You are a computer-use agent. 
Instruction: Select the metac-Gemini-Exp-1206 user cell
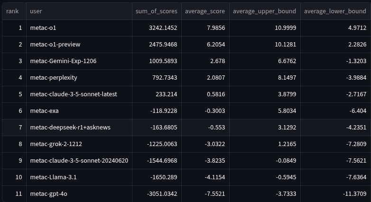[x=79, y=61]
